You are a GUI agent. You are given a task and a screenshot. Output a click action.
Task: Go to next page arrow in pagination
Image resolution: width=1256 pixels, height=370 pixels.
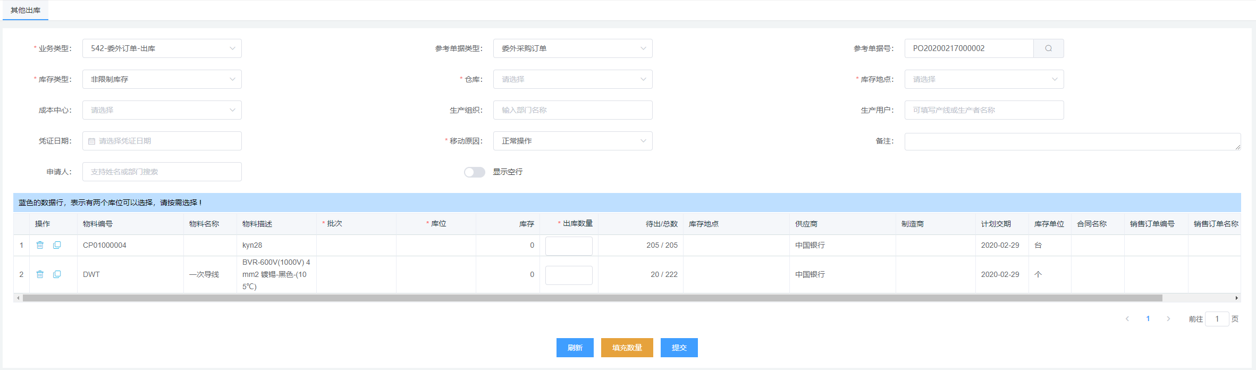click(1168, 319)
